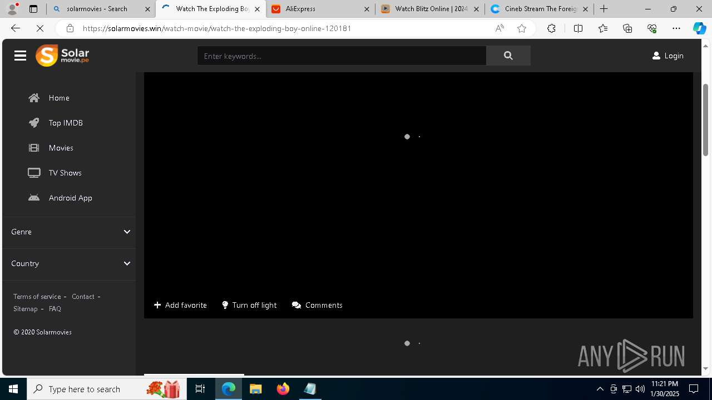
Task: Open the Collections icon
Action: 627,28
